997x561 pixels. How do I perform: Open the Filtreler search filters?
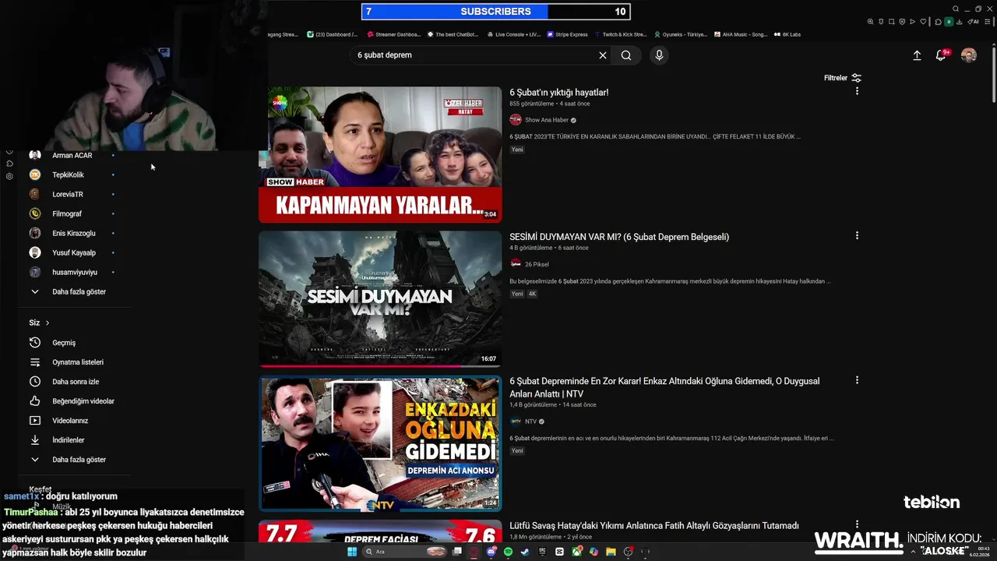[x=843, y=78]
